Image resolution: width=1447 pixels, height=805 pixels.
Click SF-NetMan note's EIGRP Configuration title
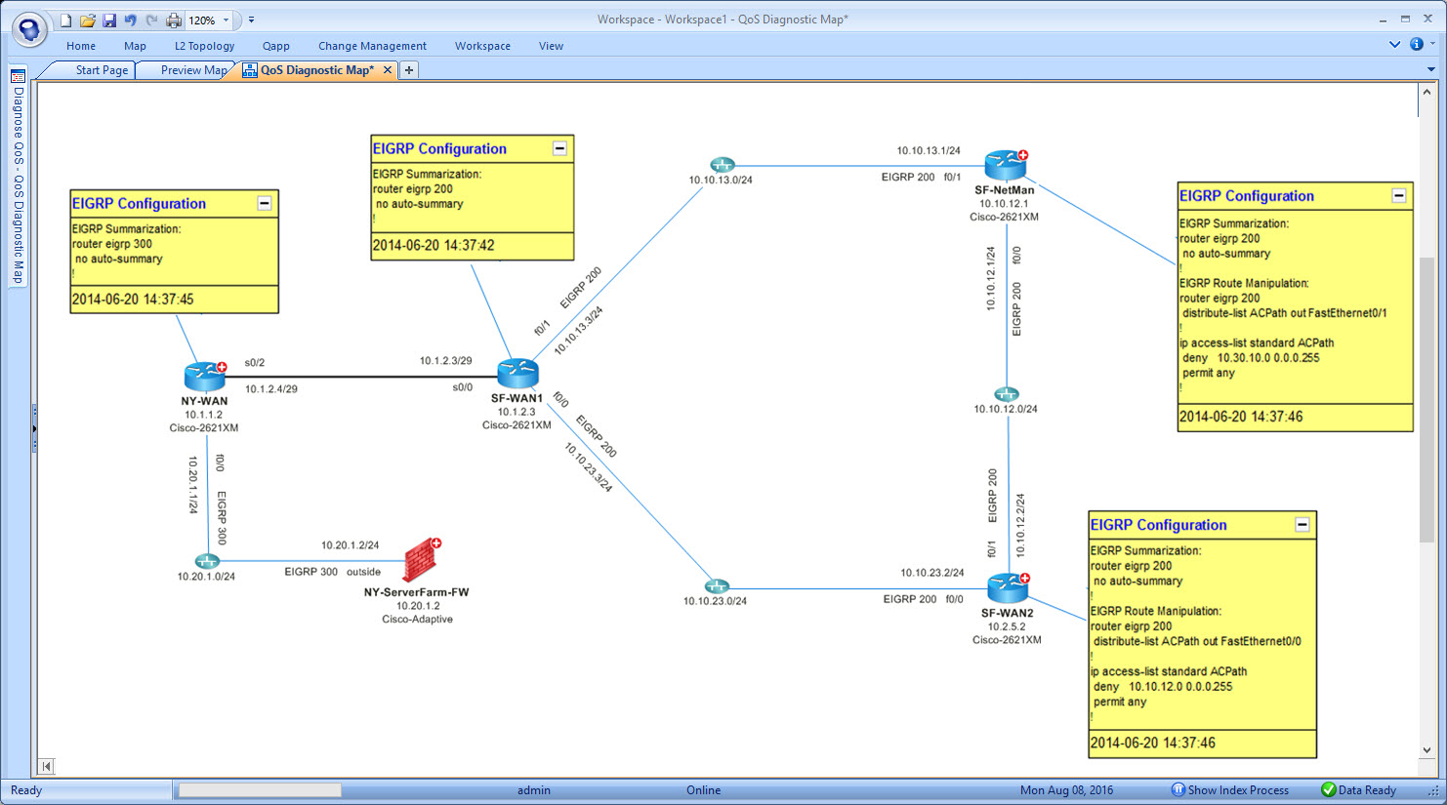coord(1247,196)
